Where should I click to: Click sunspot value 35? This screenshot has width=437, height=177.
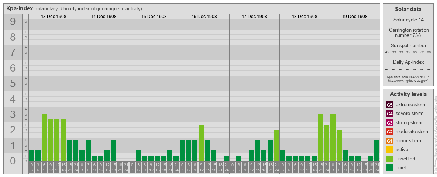click(408, 52)
